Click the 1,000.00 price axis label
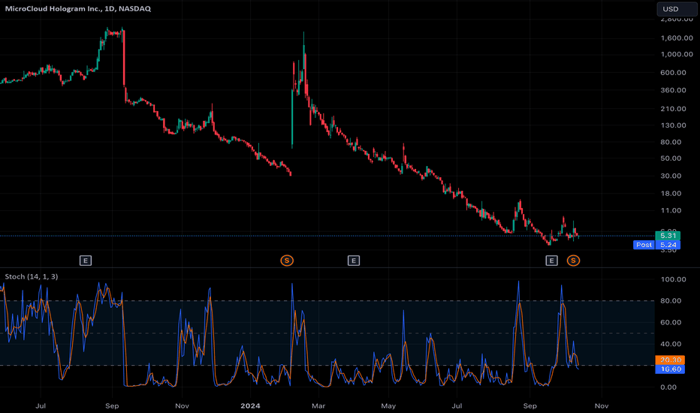The height and width of the screenshot is (413, 700). 677,54
